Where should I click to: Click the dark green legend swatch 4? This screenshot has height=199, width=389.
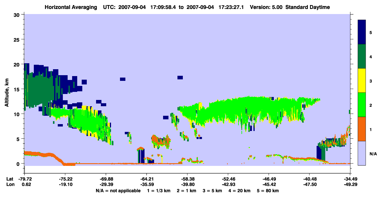(362, 56)
